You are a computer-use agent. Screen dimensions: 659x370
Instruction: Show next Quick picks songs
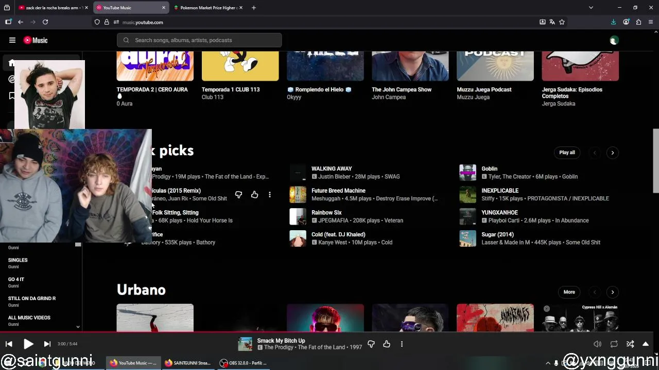coord(612,153)
